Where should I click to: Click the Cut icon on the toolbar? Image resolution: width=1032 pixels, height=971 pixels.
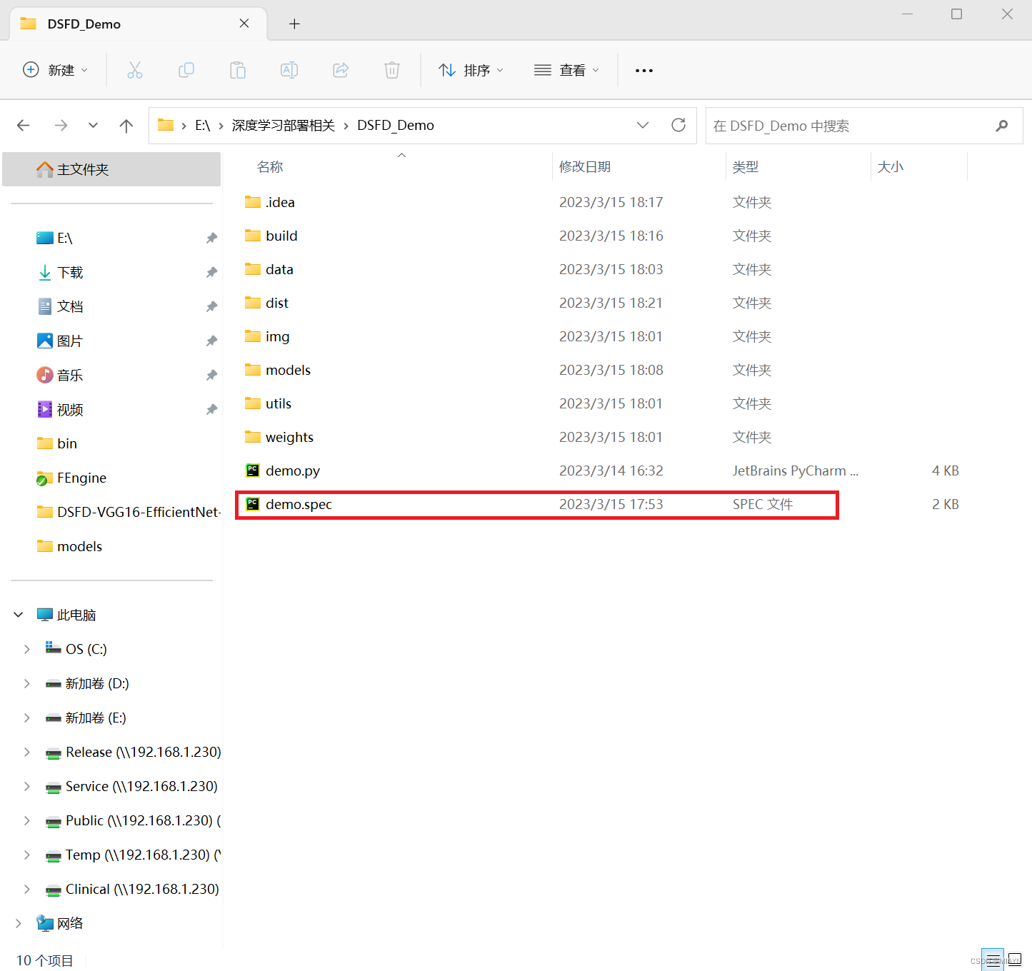[135, 70]
